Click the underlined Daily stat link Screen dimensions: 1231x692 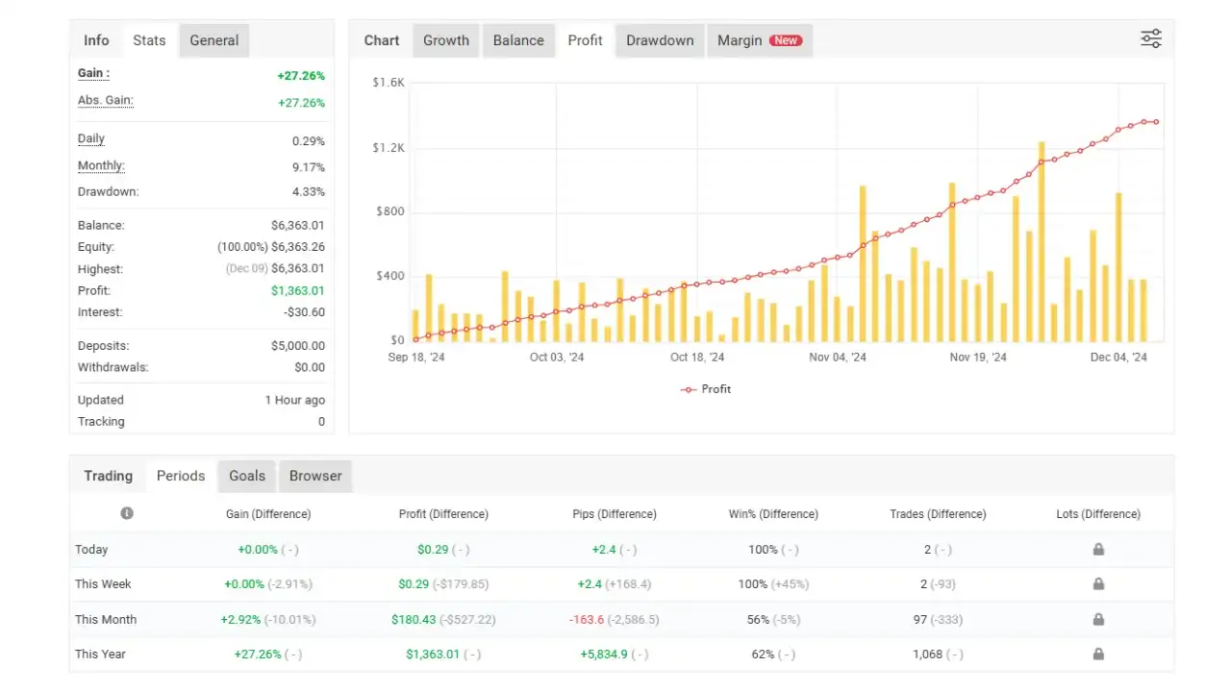[x=89, y=138]
